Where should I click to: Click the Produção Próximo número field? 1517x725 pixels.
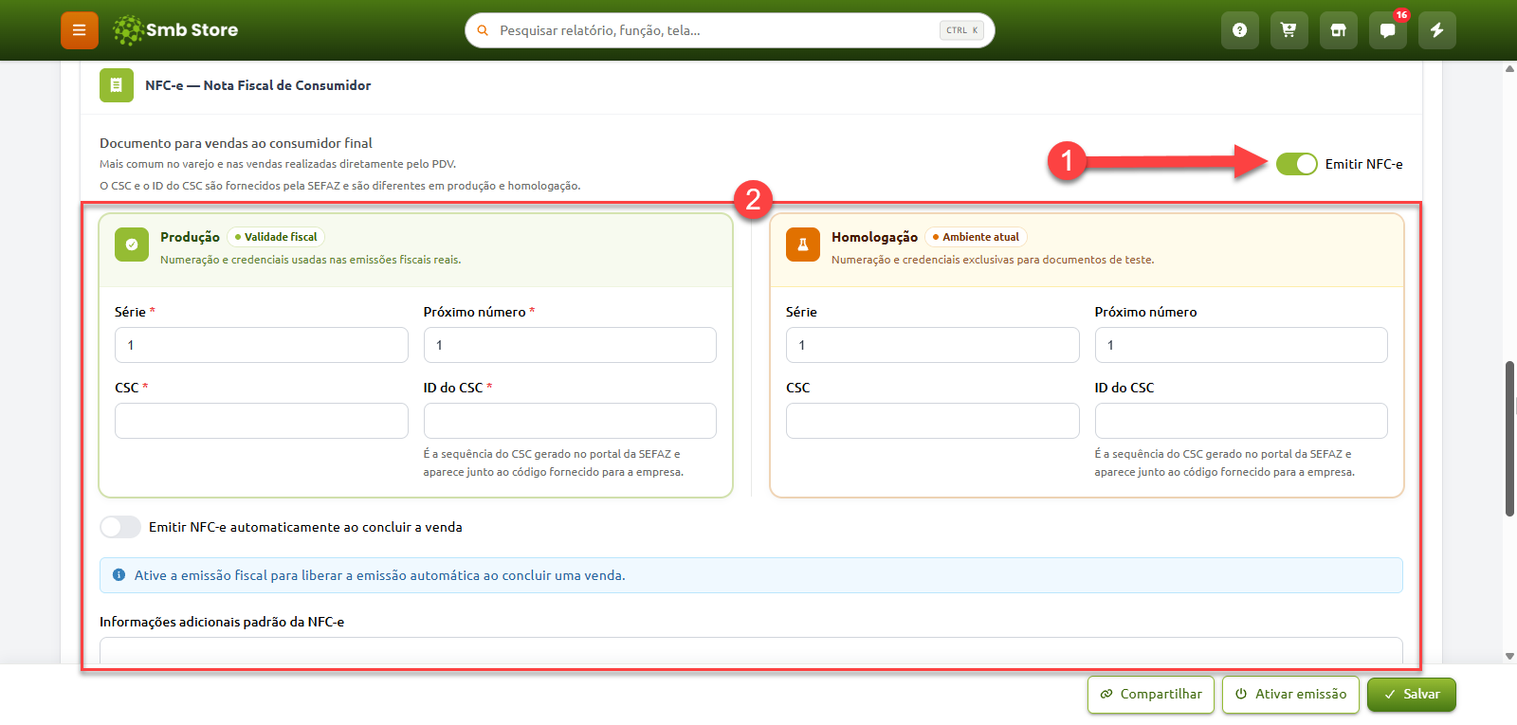click(570, 345)
